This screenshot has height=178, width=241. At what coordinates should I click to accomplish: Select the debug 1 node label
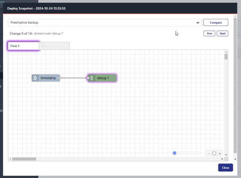coord(103,78)
